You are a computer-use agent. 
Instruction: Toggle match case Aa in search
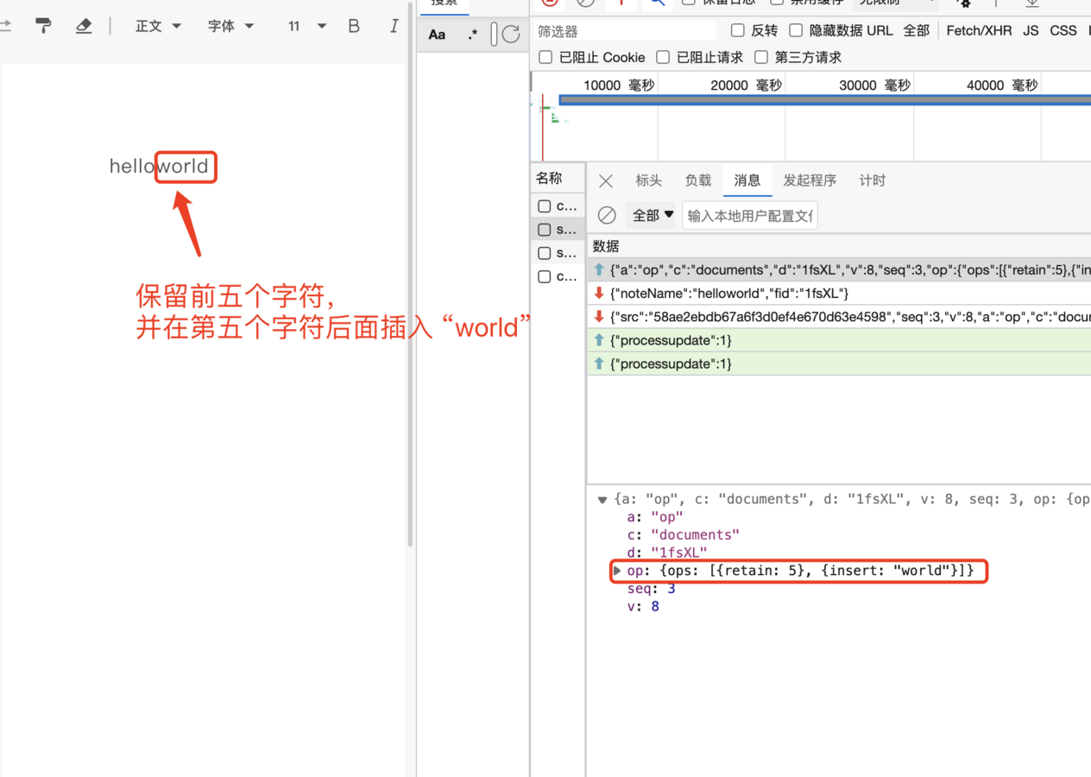(x=438, y=35)
